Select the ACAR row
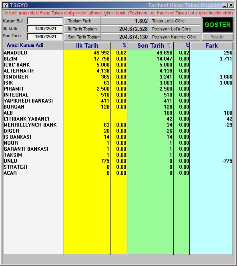 pyautogui.click(x=118, y=173)
